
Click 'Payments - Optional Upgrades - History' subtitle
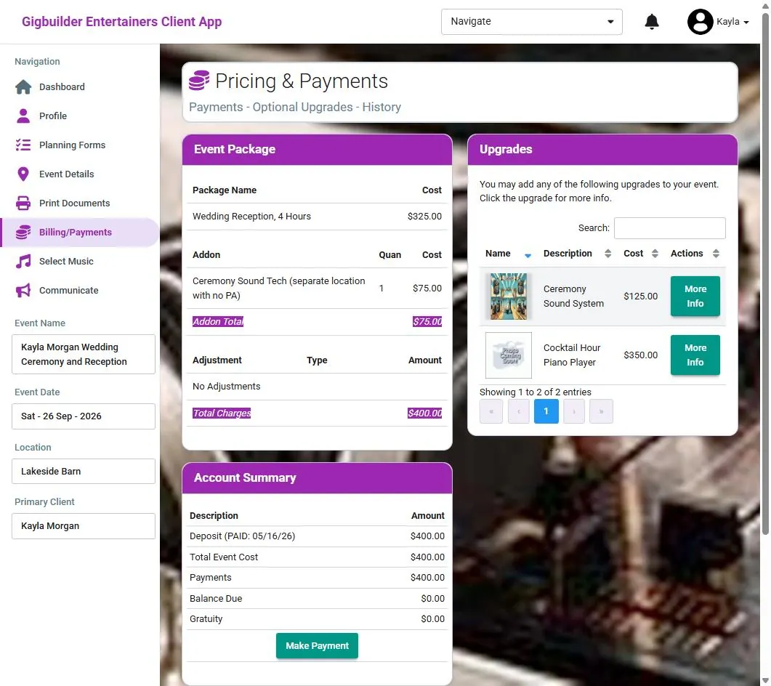click(x=295, y=108)
